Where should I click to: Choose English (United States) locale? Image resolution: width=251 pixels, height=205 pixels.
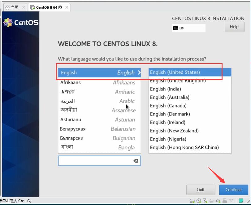tap(190, 72)
